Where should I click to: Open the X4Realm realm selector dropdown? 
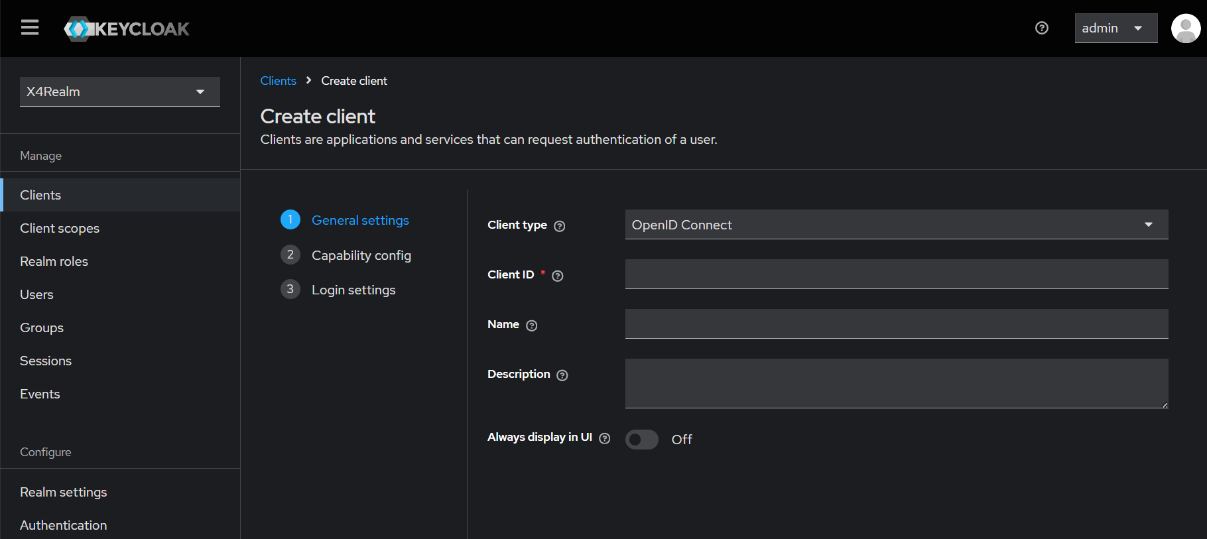[x=119, y=91]
